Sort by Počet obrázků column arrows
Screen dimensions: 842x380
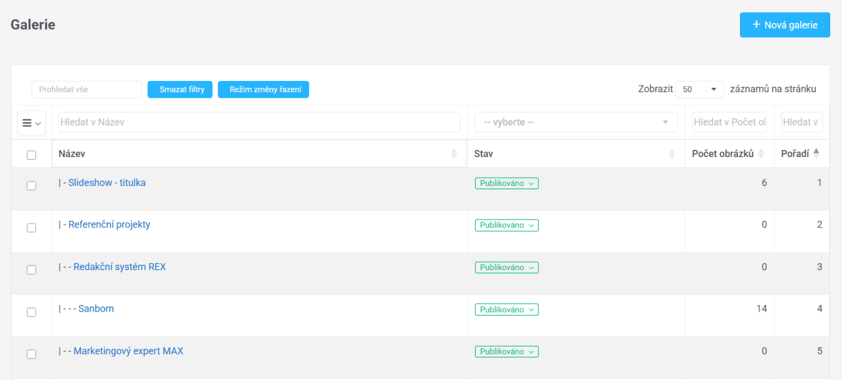[x=761, y=154]
